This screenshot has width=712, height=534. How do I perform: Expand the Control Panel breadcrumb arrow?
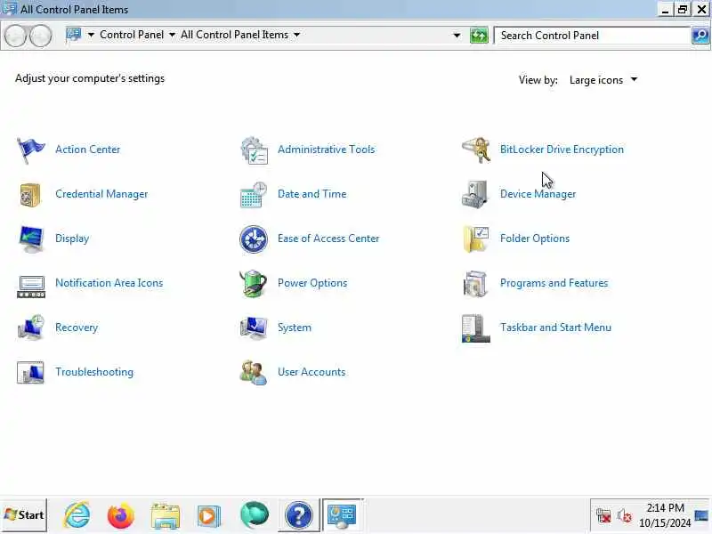click(172, 35)
